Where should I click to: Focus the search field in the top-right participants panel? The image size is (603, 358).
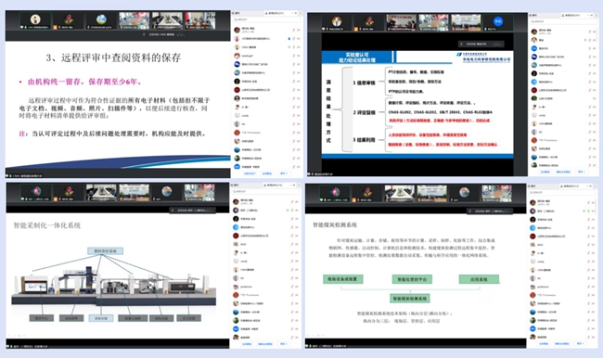click(562, 21)
